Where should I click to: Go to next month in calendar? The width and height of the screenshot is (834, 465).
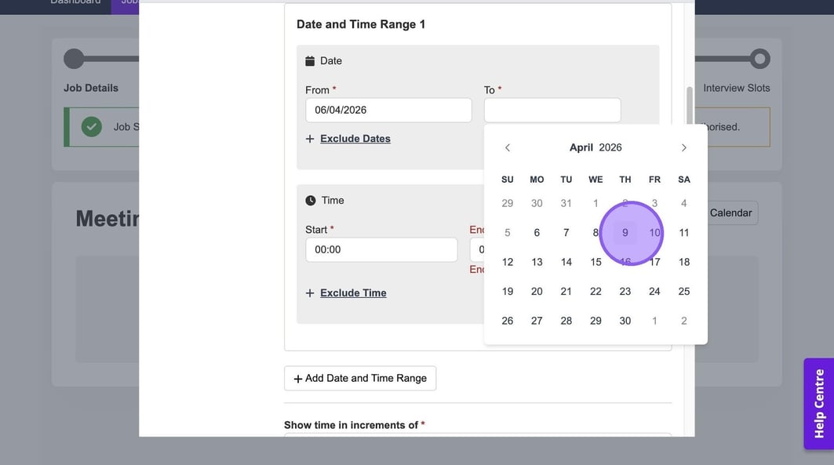[x=683, y=147]
